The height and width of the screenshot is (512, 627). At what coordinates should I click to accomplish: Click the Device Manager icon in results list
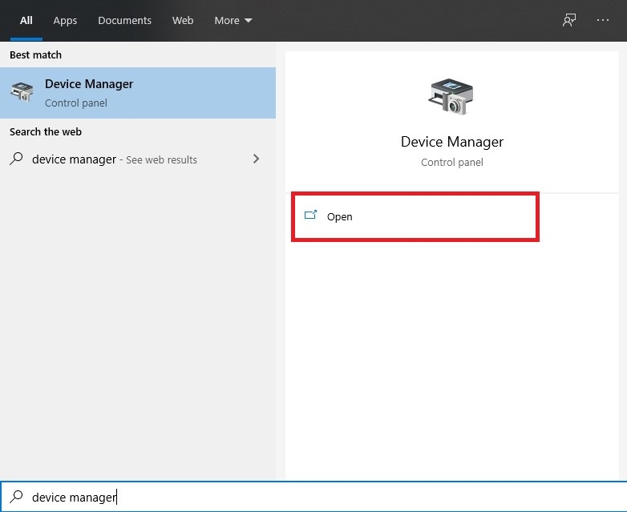(22, 92)
